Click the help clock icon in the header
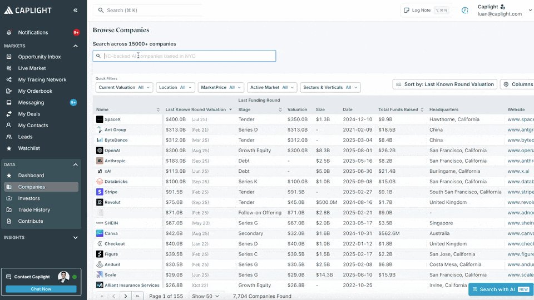Viewport: 534px width, 300px height. [465, 10]
